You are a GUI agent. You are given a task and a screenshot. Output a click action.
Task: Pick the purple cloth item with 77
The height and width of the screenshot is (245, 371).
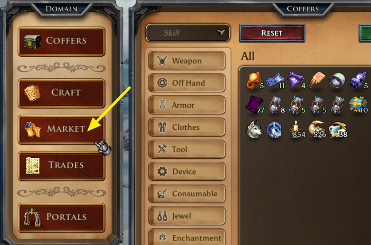point(254,105)
